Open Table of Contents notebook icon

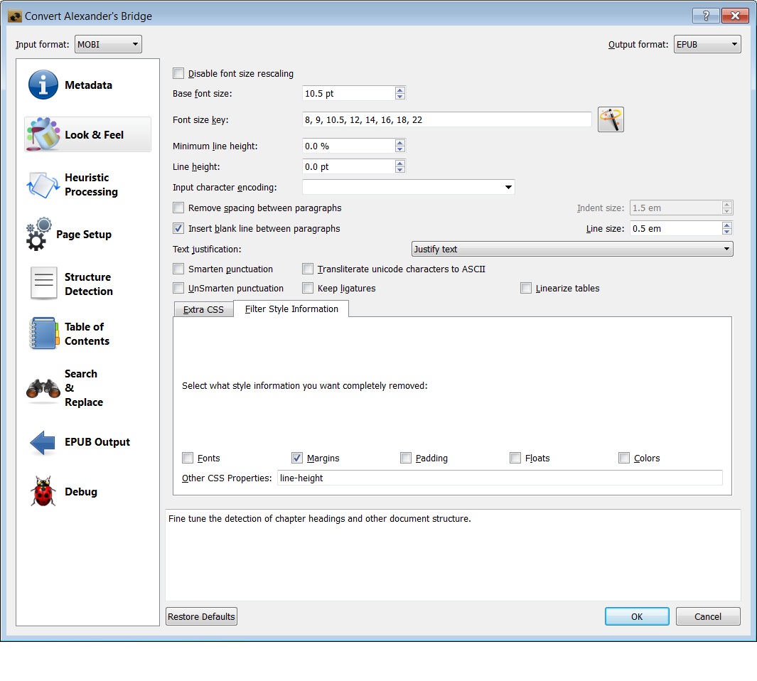point(44,333)
